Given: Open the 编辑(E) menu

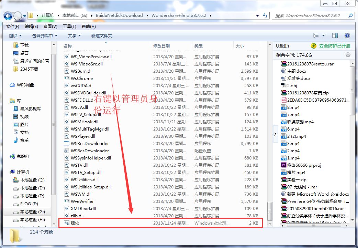Looking at the screenshot, I should point(31,27).
